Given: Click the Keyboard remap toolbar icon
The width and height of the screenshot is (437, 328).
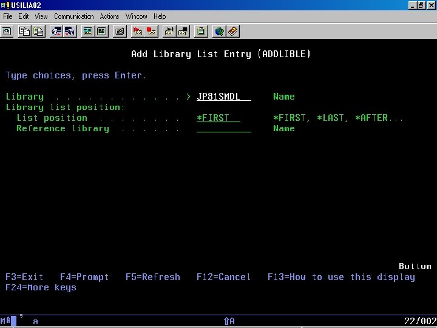Looking at the screenshot, I should coord(120,31).
